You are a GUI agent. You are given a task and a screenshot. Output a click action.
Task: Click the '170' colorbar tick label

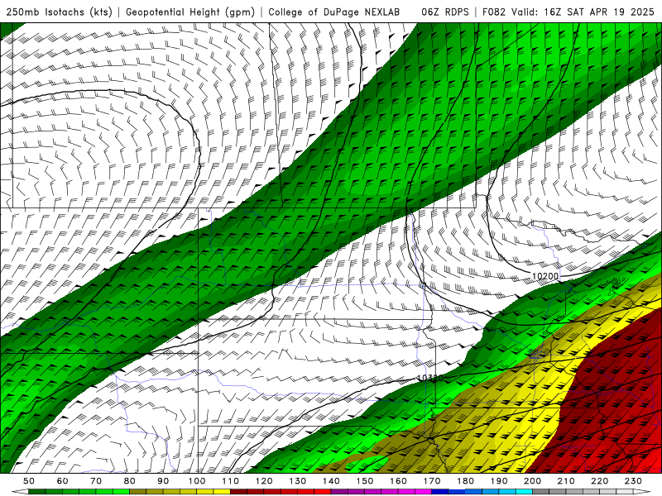click(432, 481)
